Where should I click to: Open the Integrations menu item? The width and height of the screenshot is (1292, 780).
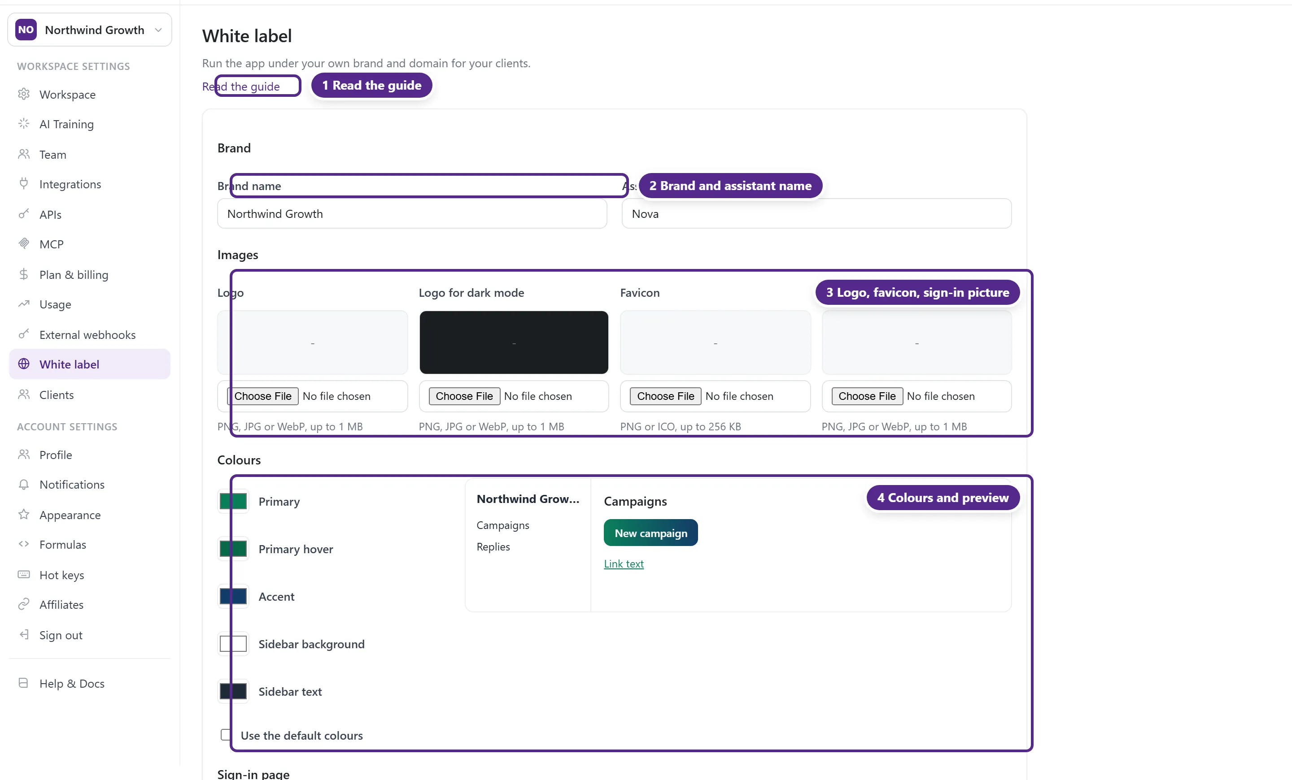90,184
